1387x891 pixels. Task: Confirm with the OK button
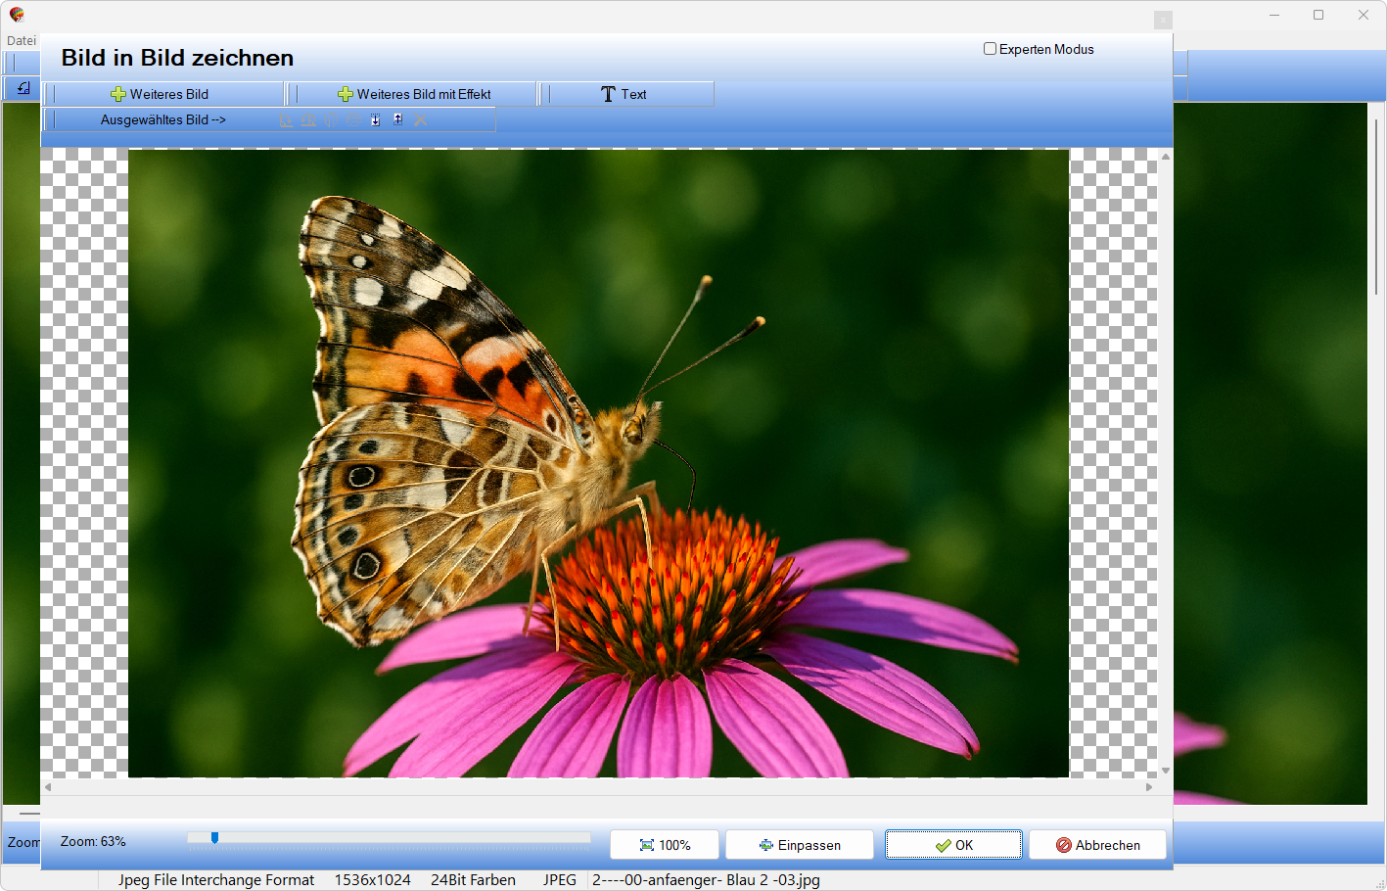(953, 845)
